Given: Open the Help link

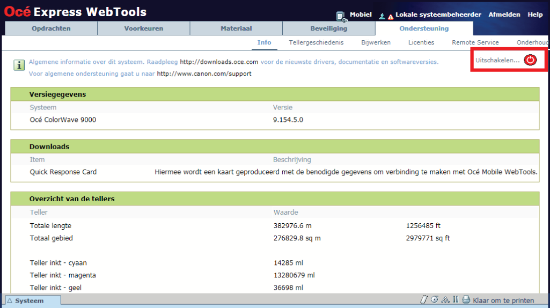Looking at the screenshot, I should click(x=535, y=14).
